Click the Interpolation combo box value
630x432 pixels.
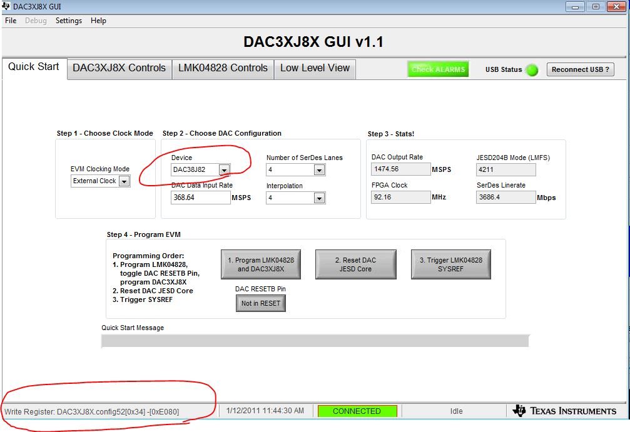coord(296,198)
